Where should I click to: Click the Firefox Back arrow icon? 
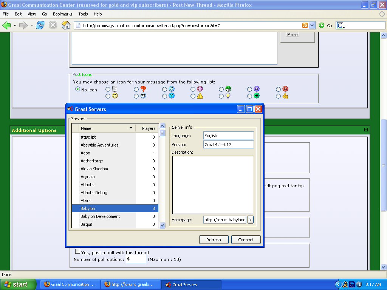click(6, 25)
